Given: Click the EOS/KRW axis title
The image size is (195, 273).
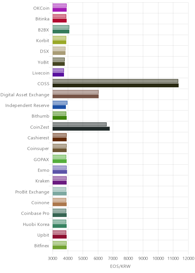Looking at the screenshot, I should pos(120,266).
